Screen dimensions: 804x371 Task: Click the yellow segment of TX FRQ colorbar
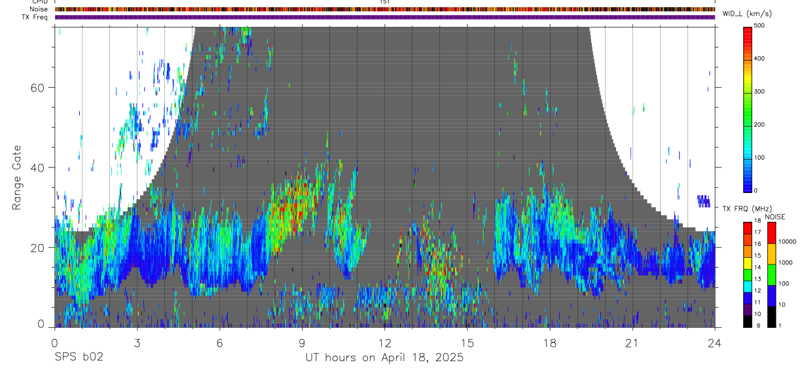coord(748,262)
